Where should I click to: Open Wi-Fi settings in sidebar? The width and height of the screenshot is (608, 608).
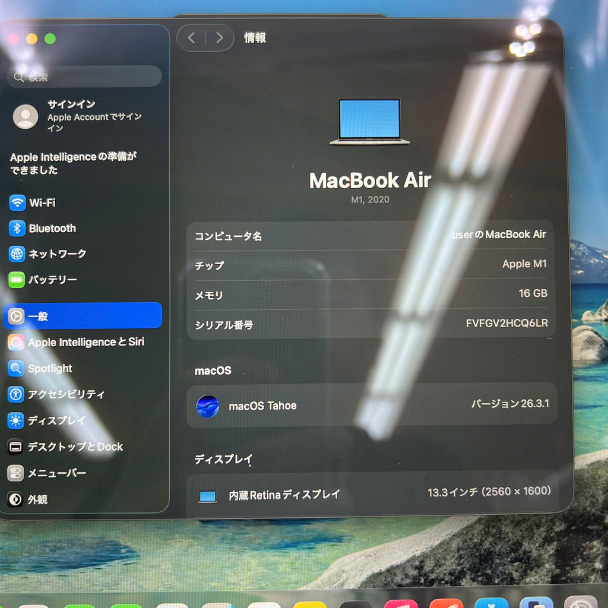click(33, 203)
